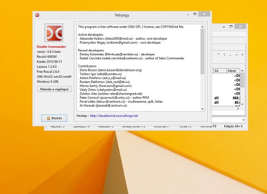Click 'Free Pascal 2.6.4' text
The height and width of the screenshot is (194, 267).
pos(48,71)
